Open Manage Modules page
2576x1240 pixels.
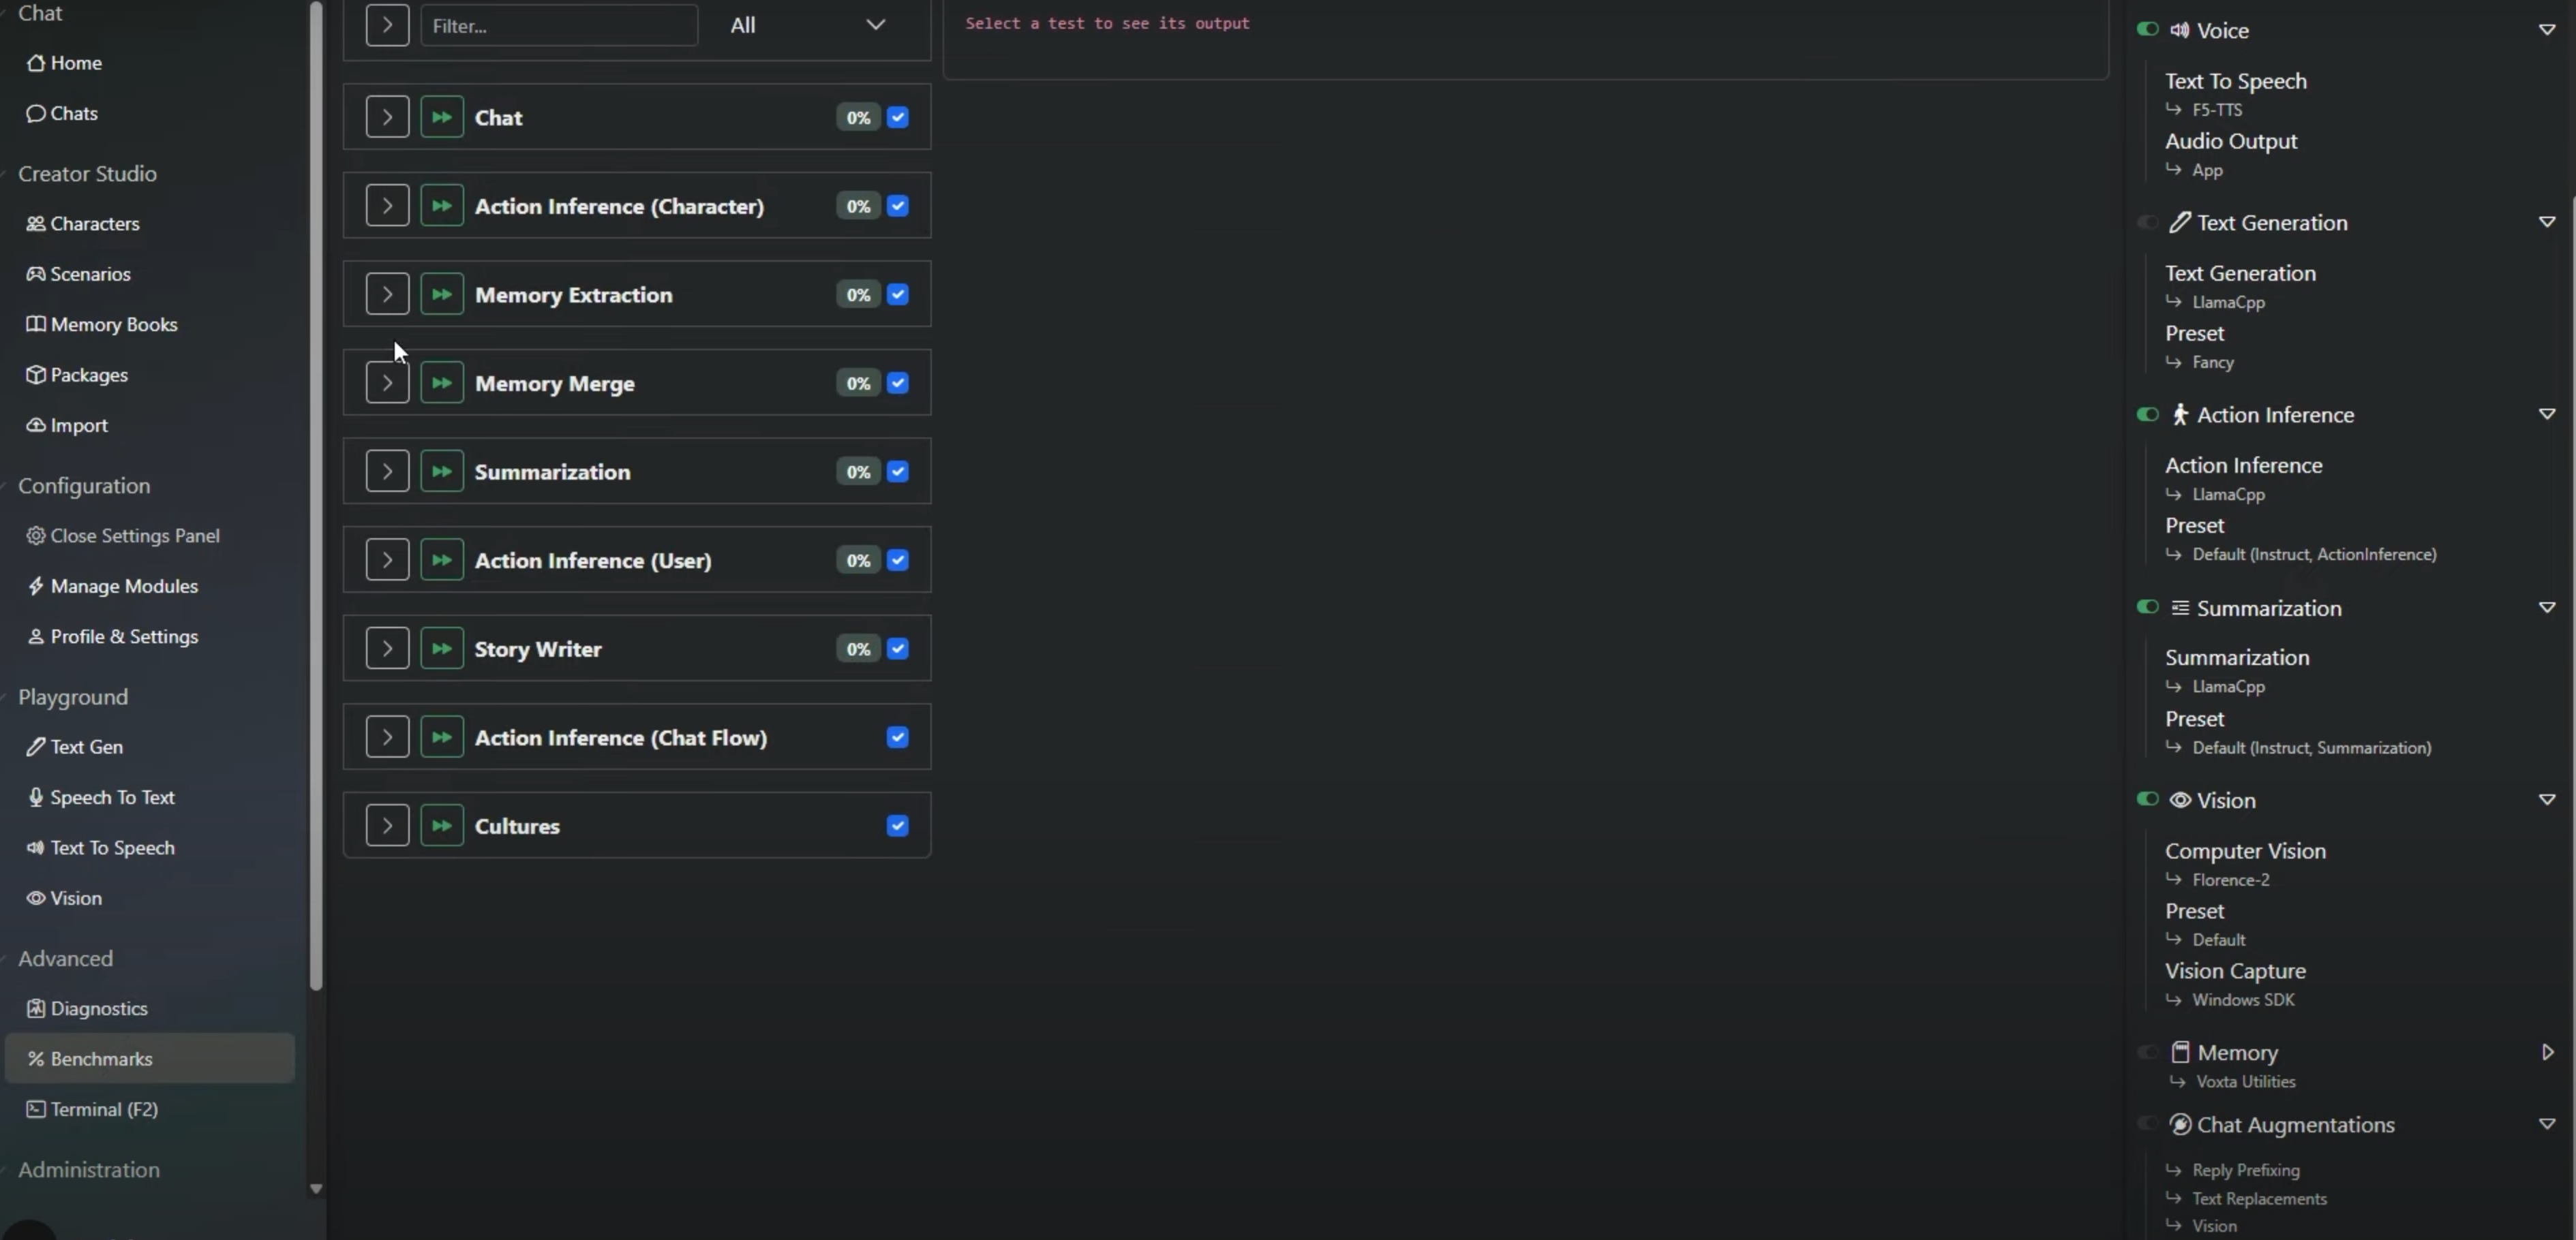[x=123, y=587]
